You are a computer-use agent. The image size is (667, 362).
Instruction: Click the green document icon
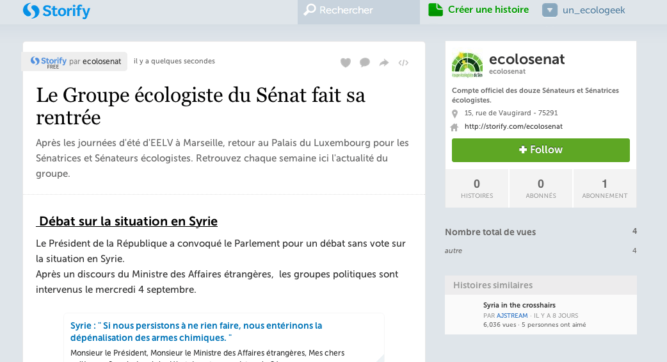point(435,10)
